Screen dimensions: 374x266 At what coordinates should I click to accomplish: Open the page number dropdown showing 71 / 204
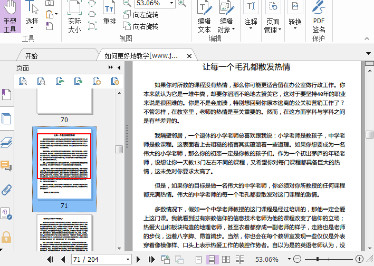pyautogui.click(x=128, y=260)
